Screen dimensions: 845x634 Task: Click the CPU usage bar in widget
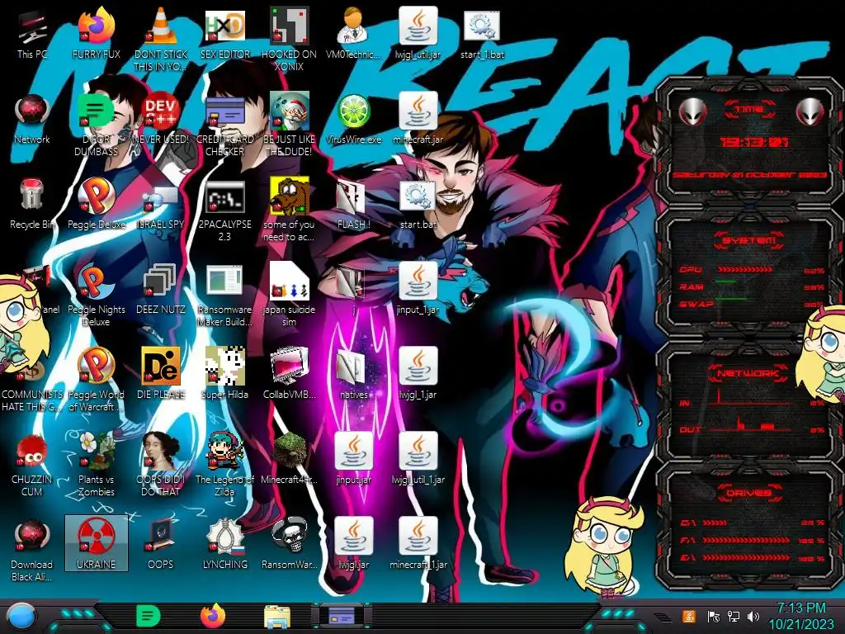tap(745, 270)
